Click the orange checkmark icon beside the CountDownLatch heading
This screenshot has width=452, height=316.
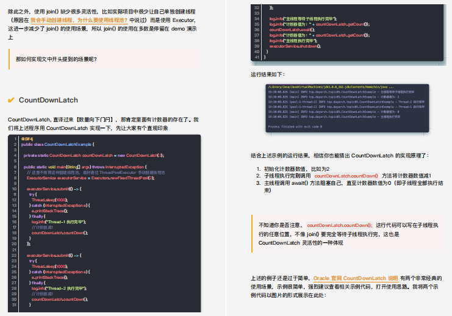[11, 100]
